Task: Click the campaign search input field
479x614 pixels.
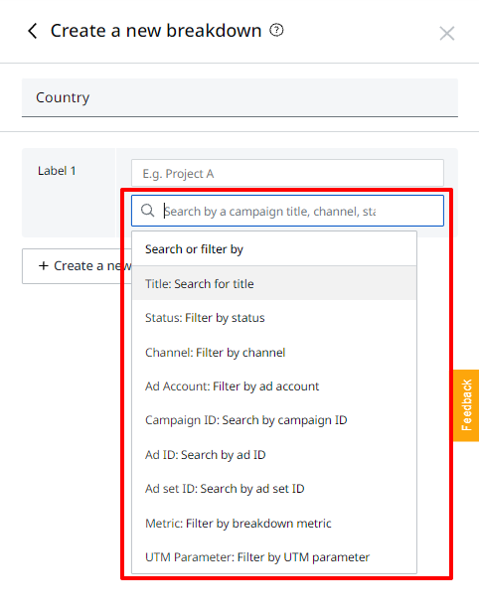Action: coord(287,211)
